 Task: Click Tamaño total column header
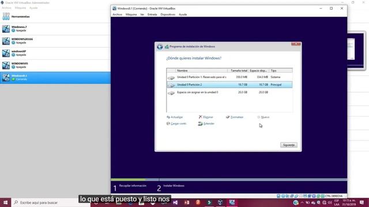[x=238, y=71]
